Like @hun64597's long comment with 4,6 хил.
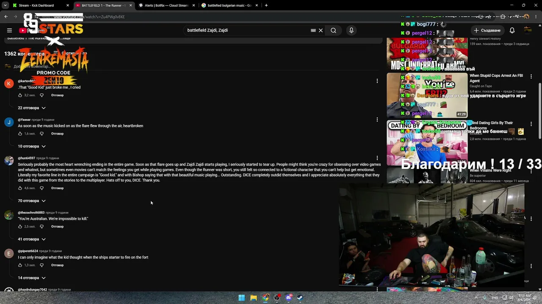 [x=20, y=188]
